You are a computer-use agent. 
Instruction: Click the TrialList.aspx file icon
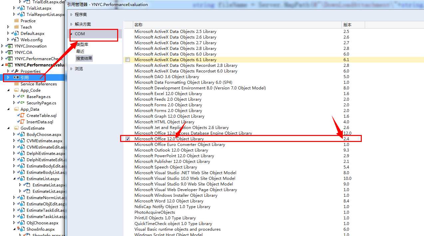22,8
